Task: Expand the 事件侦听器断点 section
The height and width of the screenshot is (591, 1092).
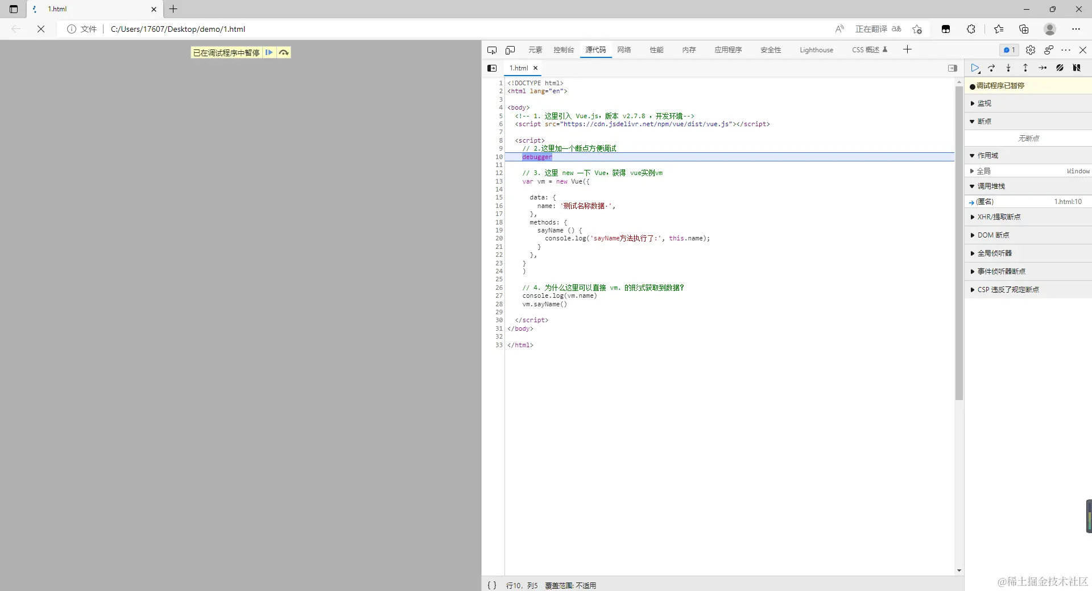Action: (x=1028, y=272)
